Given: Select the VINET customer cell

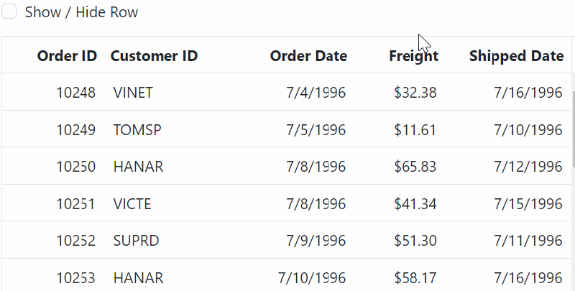Looking at the screenshot, I should (x=133, y=93).
